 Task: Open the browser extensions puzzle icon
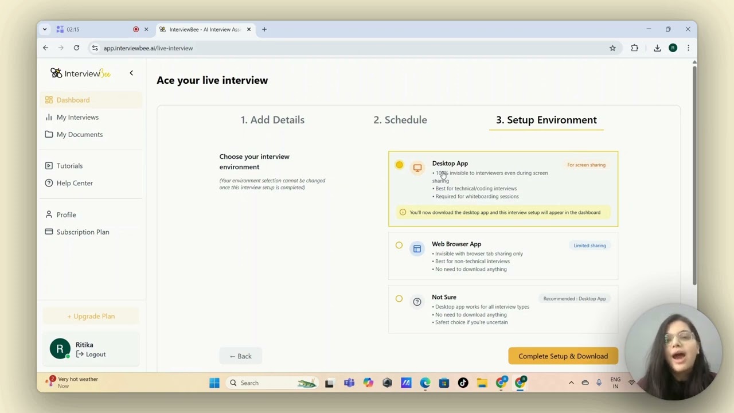click(x=634, y=48)
